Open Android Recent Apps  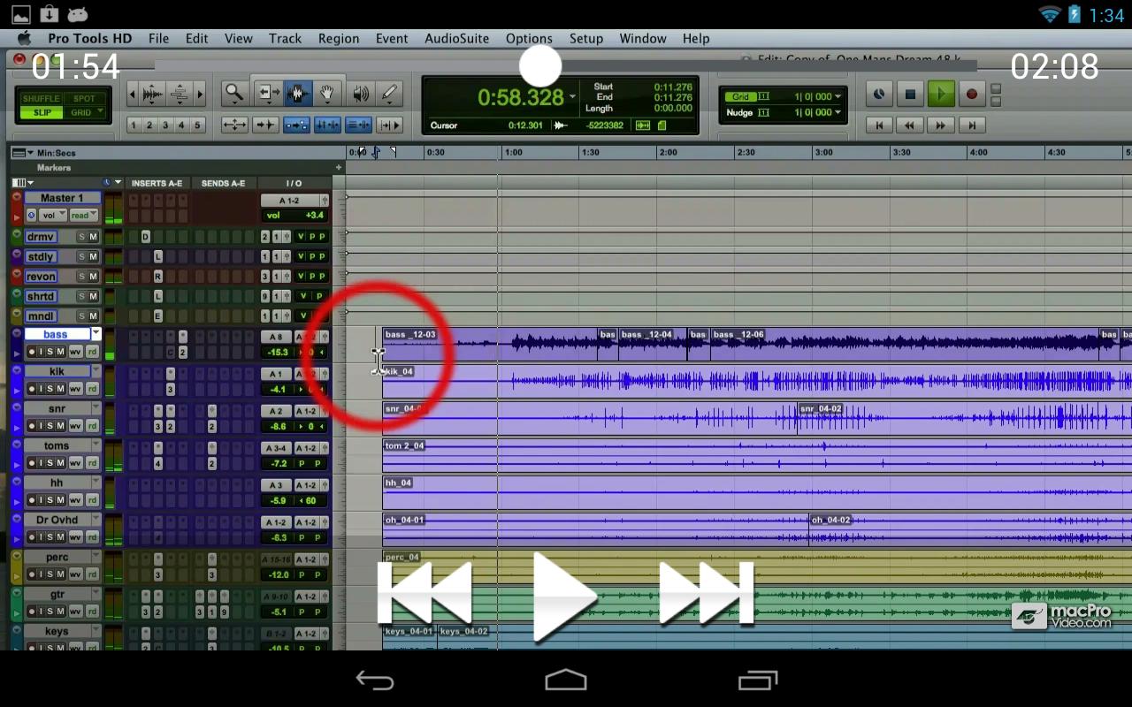[758, 680]
